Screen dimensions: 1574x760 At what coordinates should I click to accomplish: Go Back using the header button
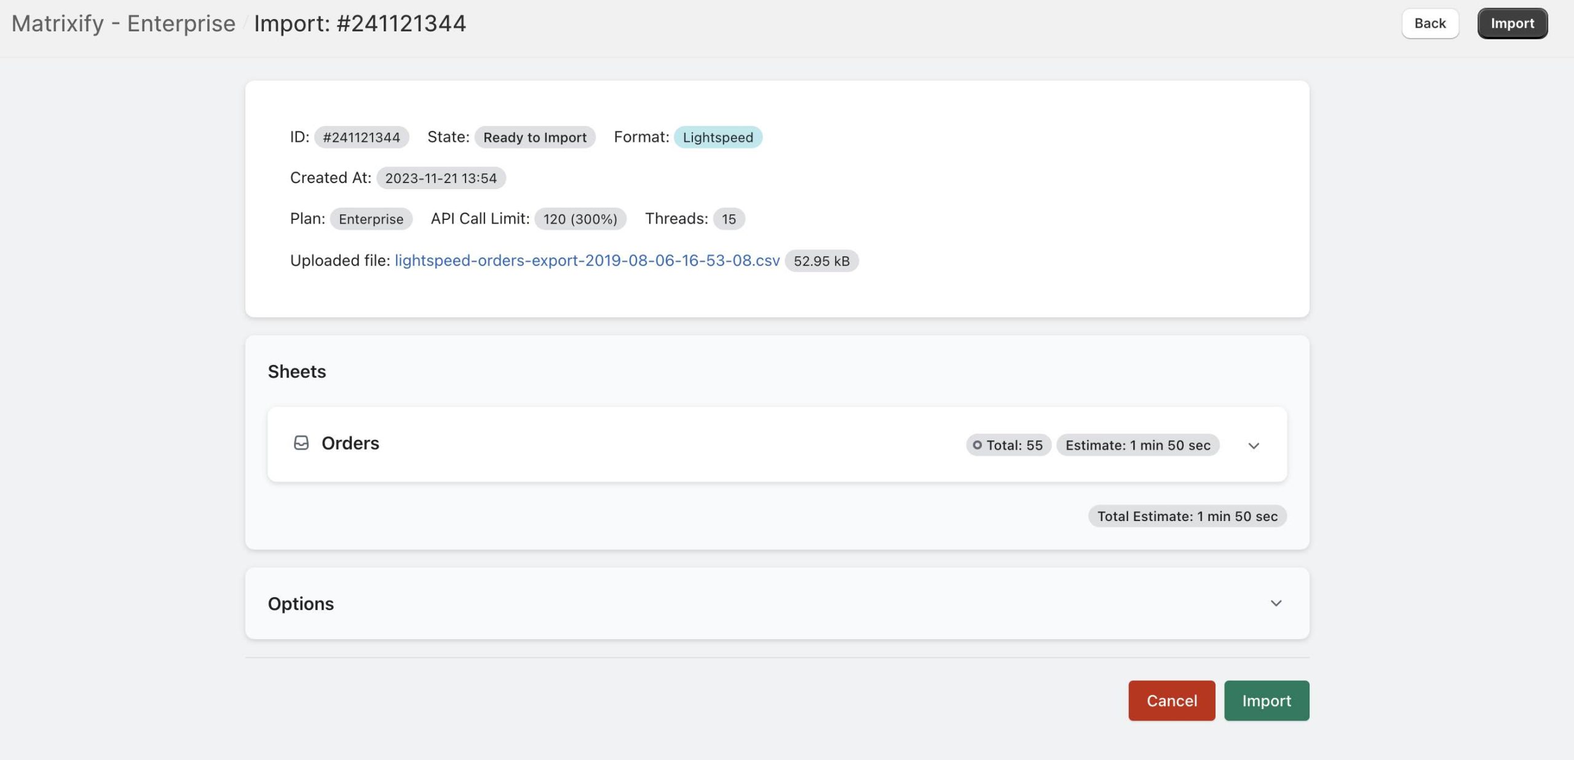pyautogui.click(x=1430, y=23)
